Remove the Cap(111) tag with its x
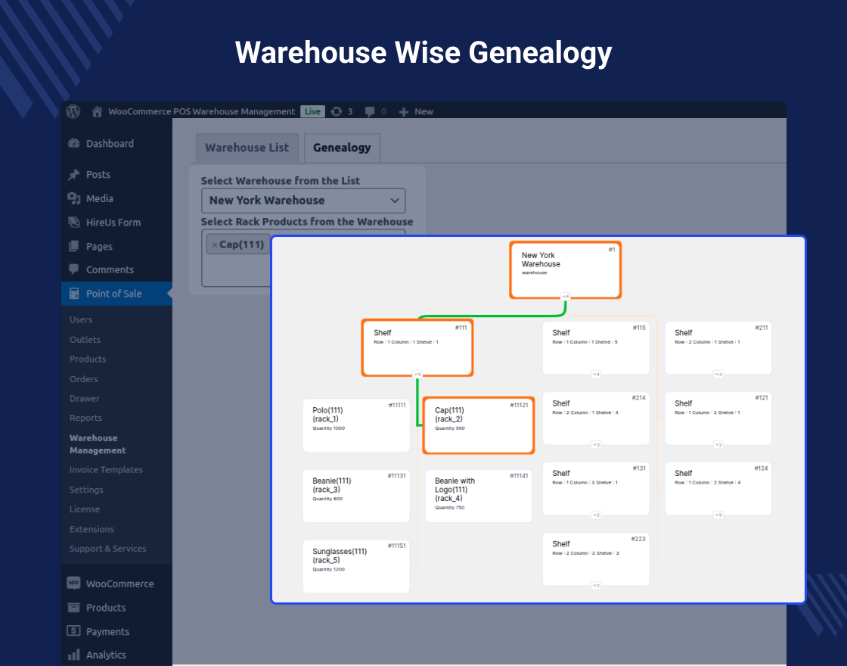Viewport: 847px width, 666px height. pos(215,244)
